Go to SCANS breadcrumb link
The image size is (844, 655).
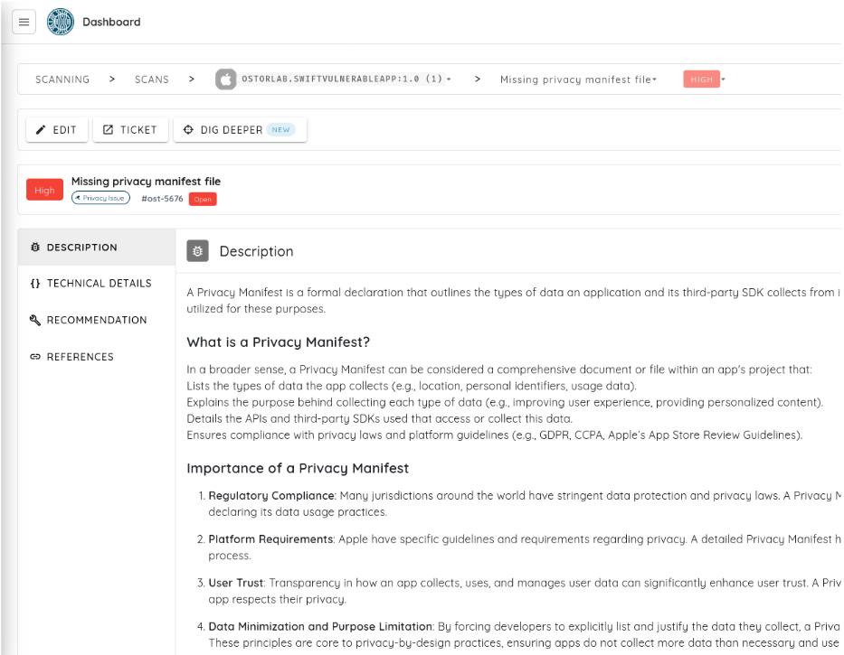tap(151, 80)
